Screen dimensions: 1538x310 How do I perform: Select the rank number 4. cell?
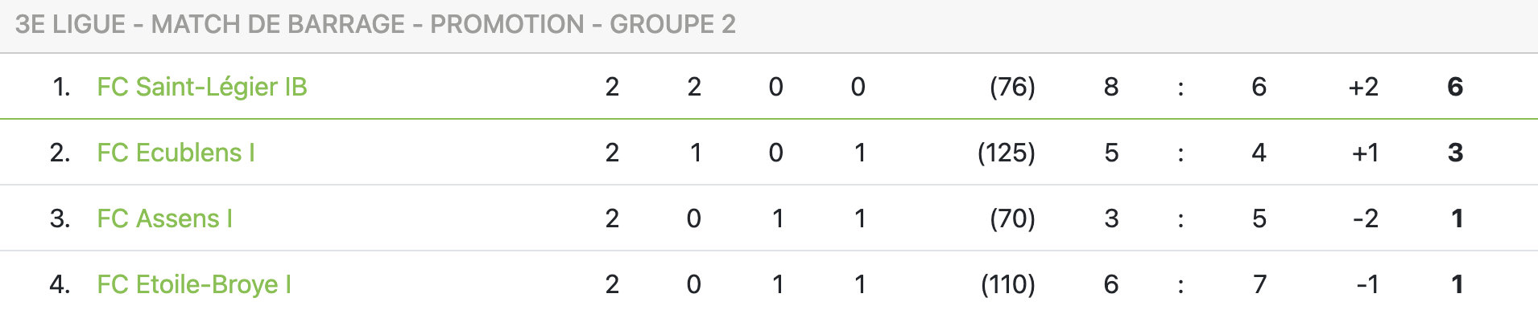pyautogui.click(x=60, y=284)
